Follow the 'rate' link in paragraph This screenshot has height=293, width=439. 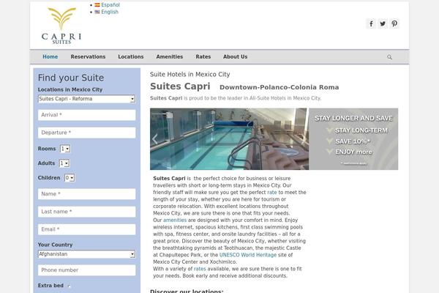point(272,193)
